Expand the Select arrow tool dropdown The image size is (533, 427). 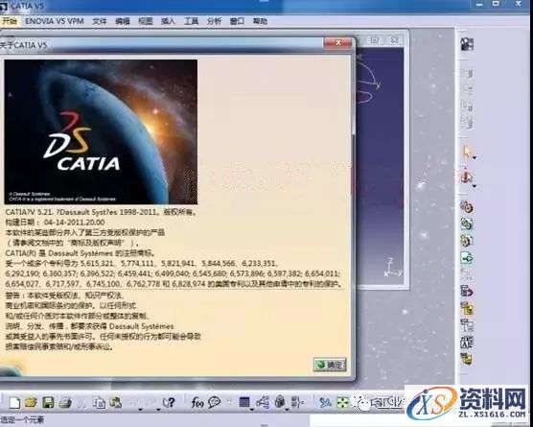[x=475, y=158]
